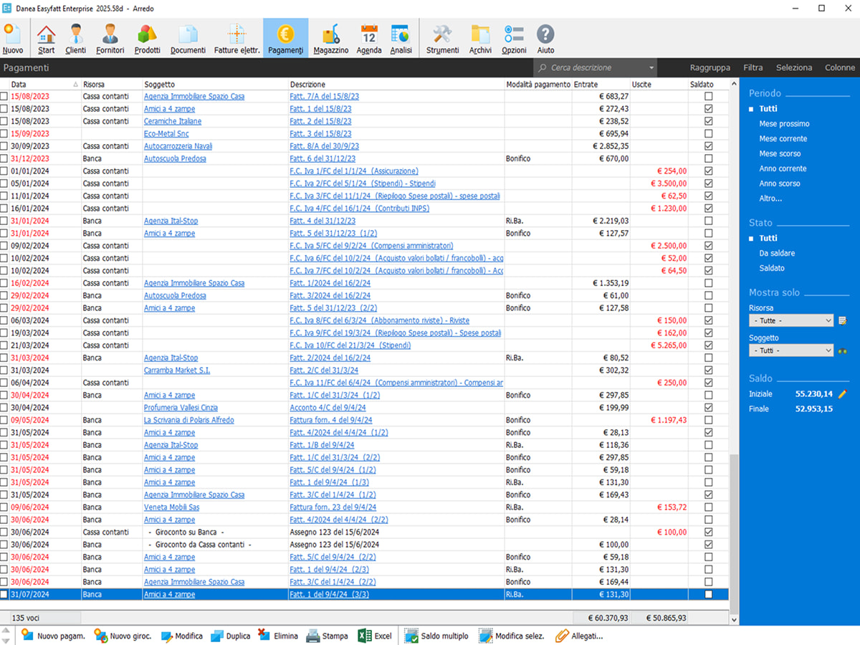Open the Raggruppa menu
Viewport: 860px width, 645px height.
[x=709, y=68]
